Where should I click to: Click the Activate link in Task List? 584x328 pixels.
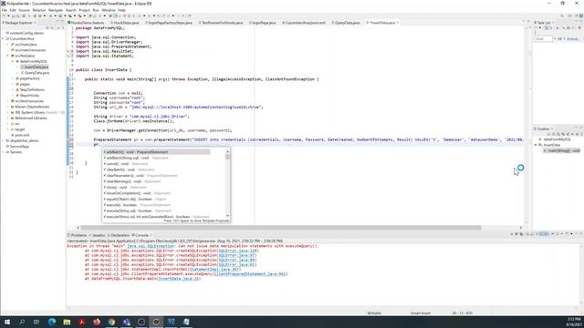(573, 38)
